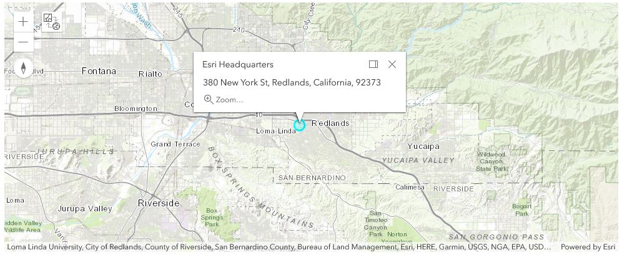The height and width of the screenshot is (255, 622).
Task: Click the Yucaipa label on the map
Action: [423, 147]
